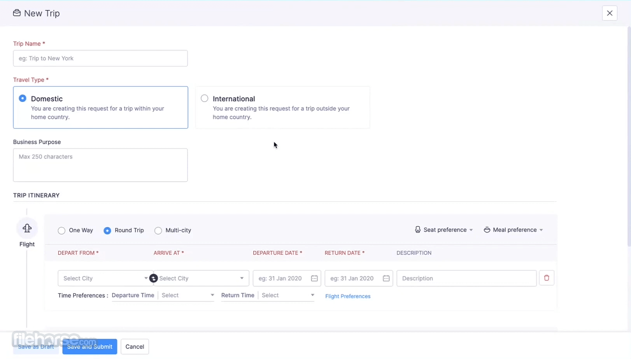Click the Seat preference seat icon
Image resolution: width=631 pixels, height=359 pixels.
pyautogui.click(x=417, y=230)
